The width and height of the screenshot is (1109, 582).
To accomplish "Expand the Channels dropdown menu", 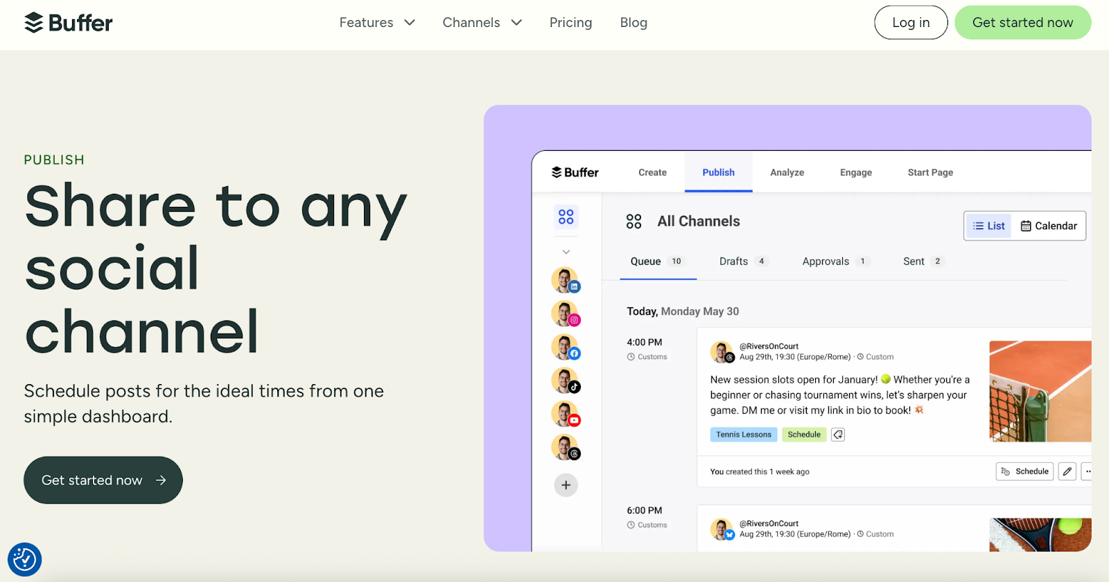I will pyautogui.click(x=482, y=23).
